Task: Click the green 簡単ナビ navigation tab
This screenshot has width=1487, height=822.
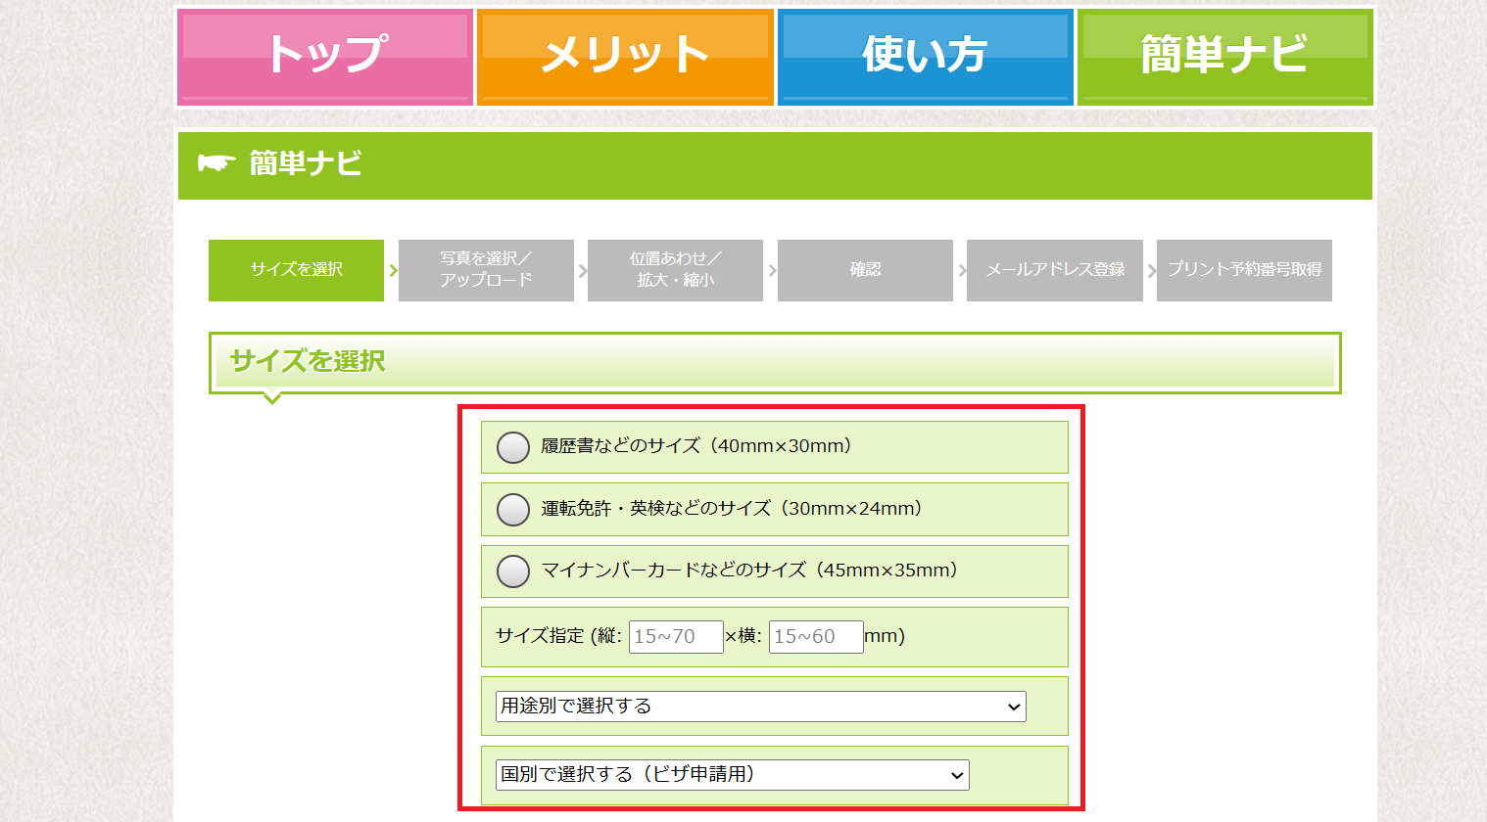Action: coord(1224,56)
